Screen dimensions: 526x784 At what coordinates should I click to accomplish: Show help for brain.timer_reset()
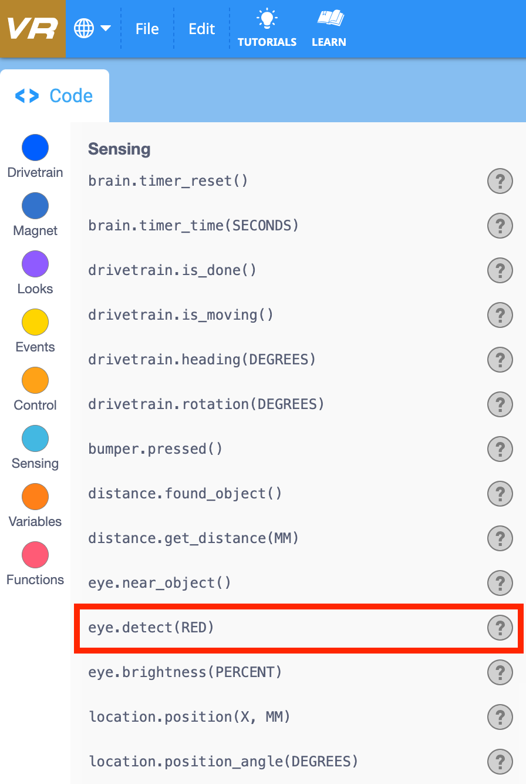click(500, 181)
